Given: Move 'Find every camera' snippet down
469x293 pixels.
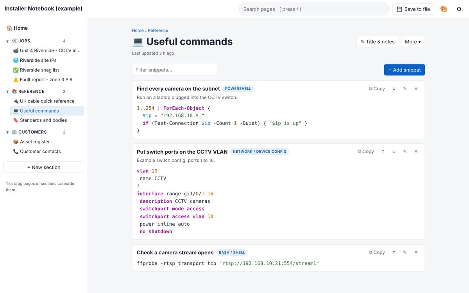Looking at the screenshot, I should click(394, 89).
